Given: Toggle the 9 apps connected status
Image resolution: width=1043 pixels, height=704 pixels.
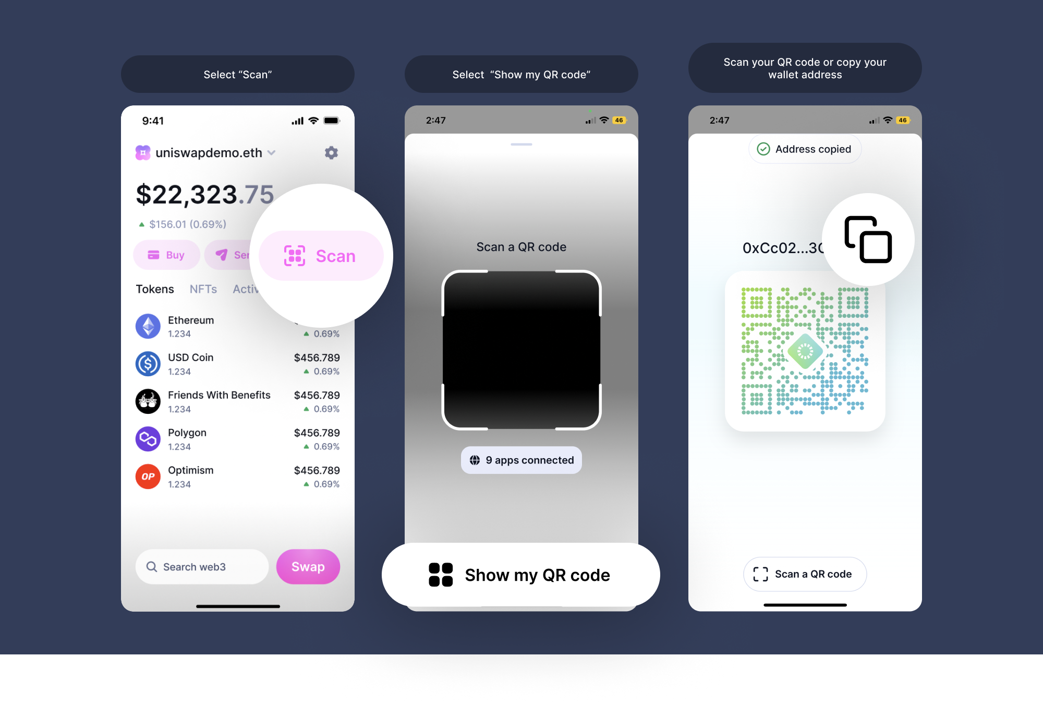Looking at the screenshot, I should [x=522, y=460].
